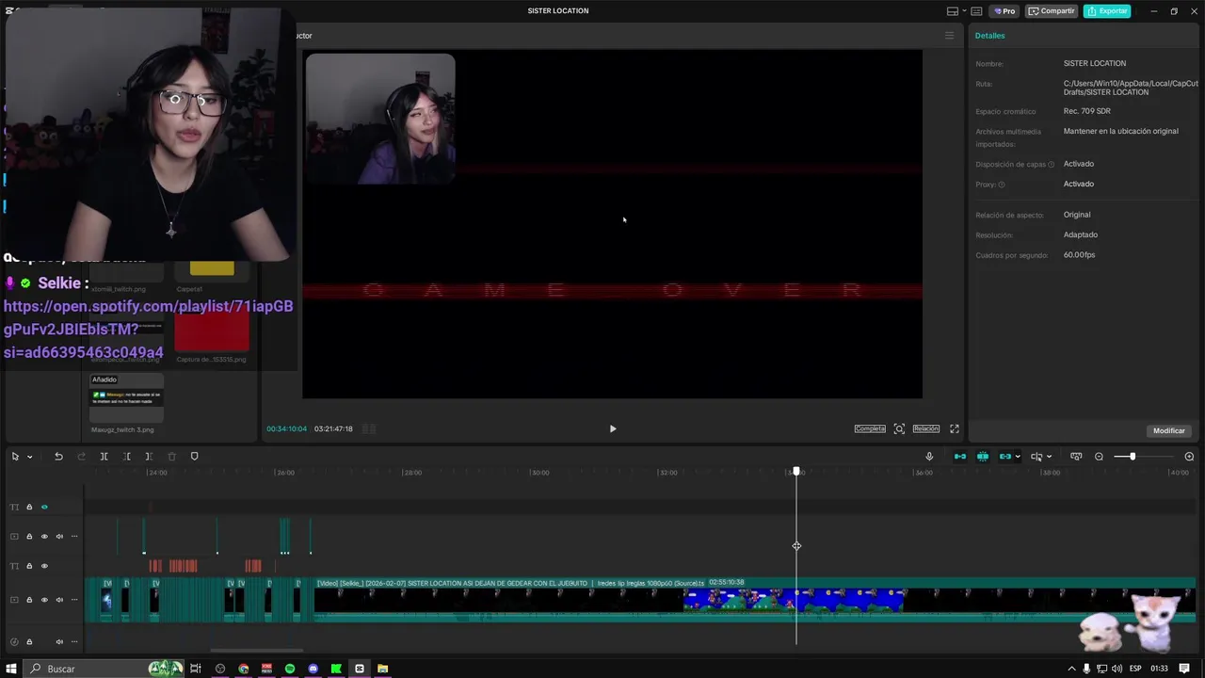Click the timeline playhead marker
1205x678 pixels.
click(796, 471)
